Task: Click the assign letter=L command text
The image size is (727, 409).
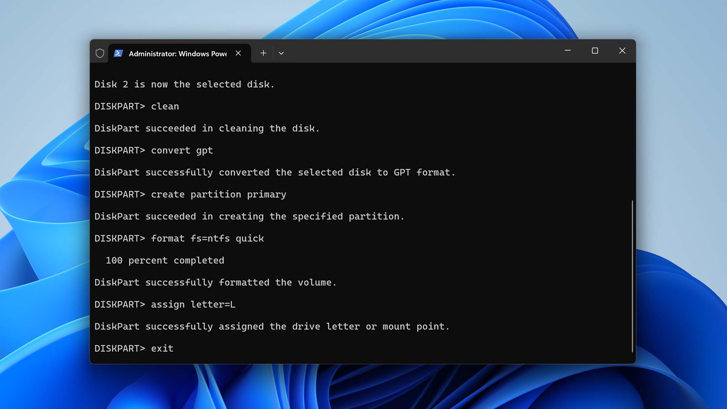Action: pyautogui.click(x=193, y=304)
